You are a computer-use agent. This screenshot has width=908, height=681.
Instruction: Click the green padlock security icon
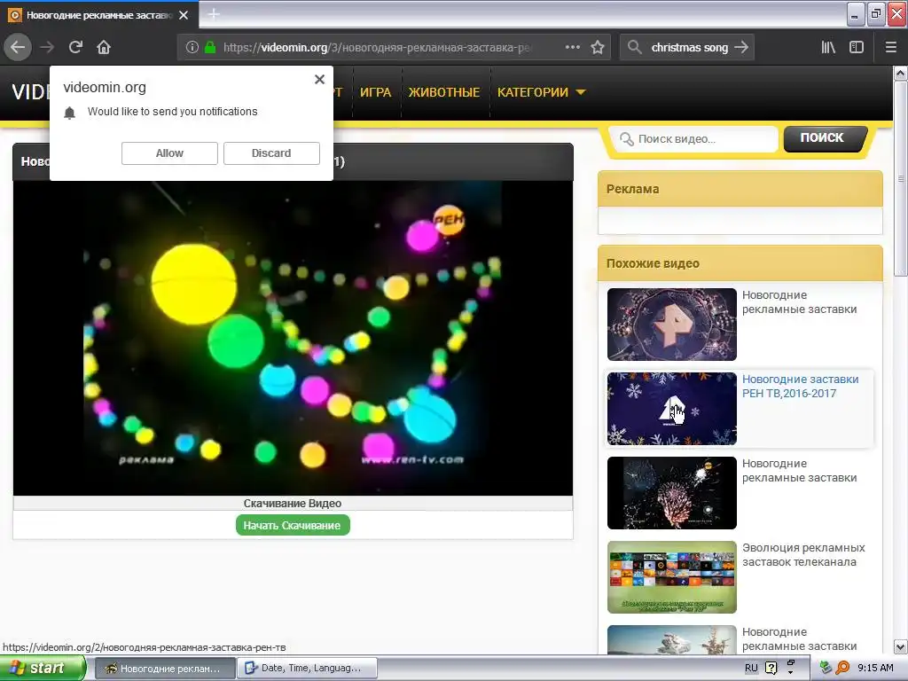click(x=210, y=47)
